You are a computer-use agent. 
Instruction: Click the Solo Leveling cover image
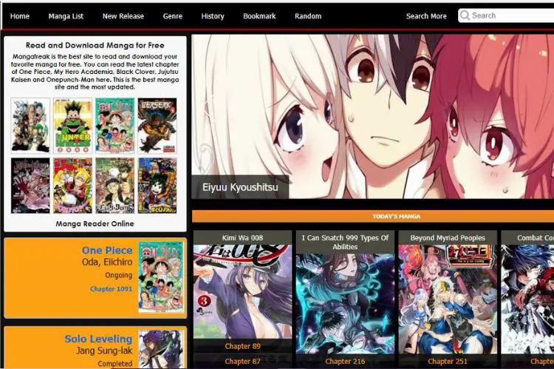(x=161, y=349)
